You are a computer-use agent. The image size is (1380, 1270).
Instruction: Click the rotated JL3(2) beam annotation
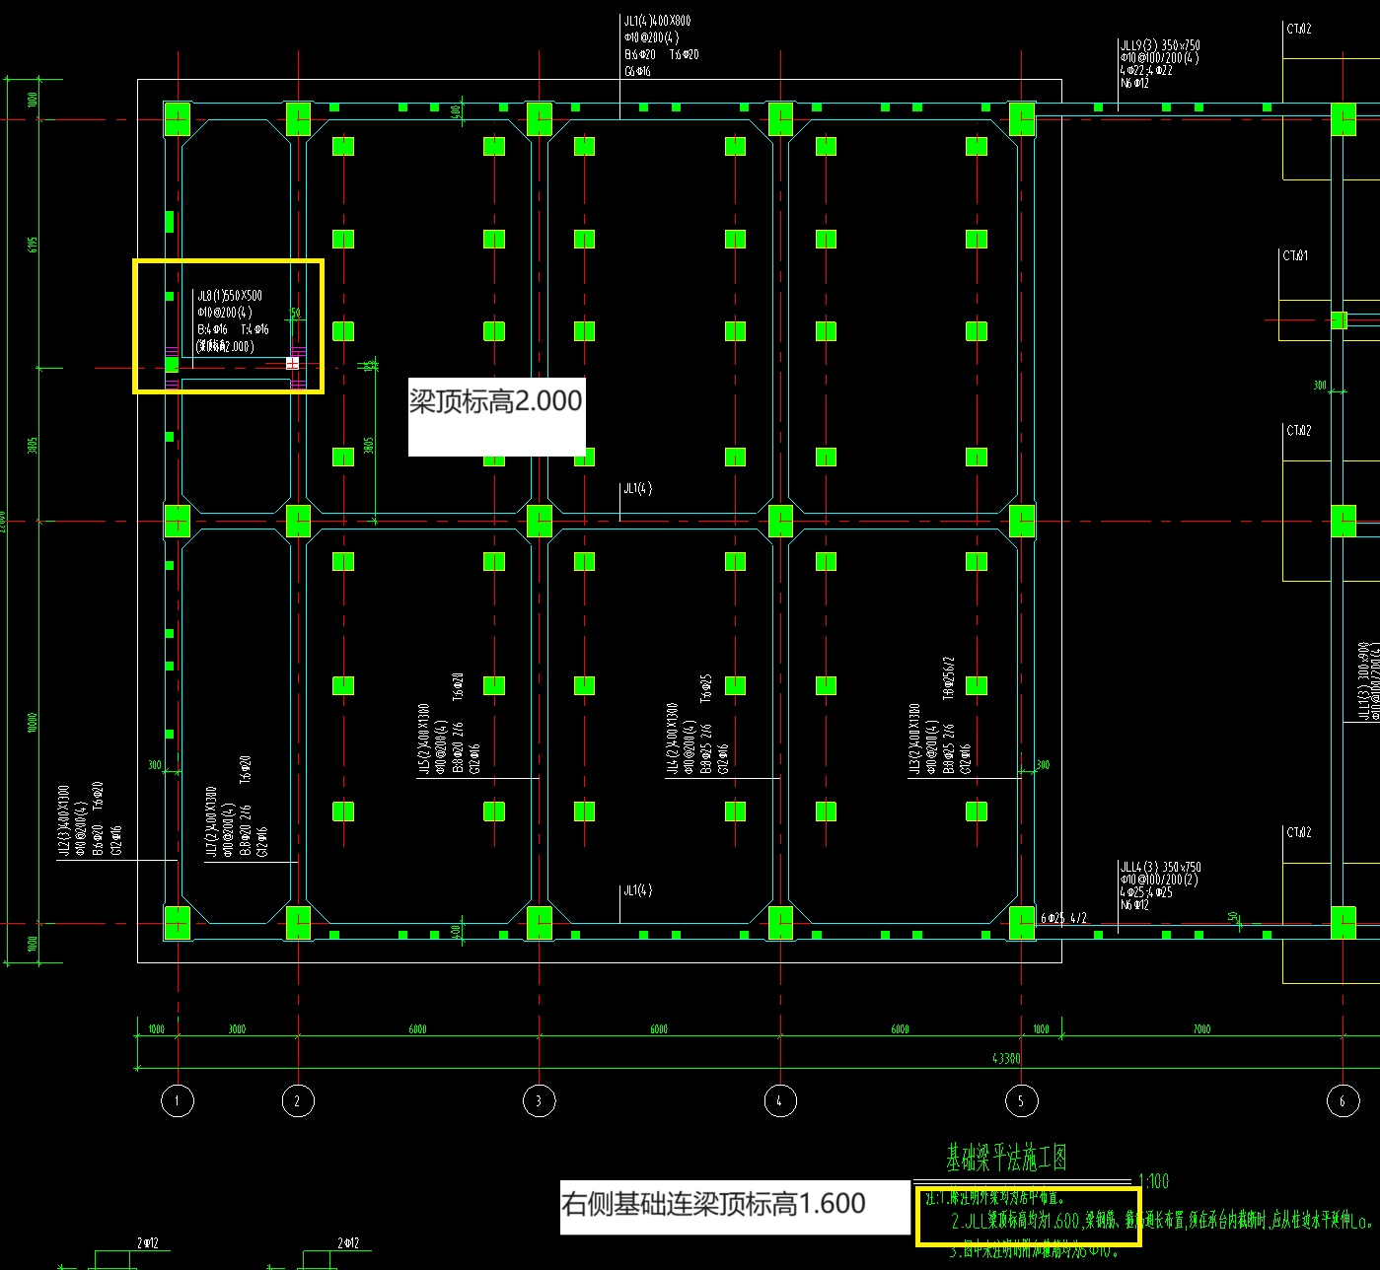[914, 741]
